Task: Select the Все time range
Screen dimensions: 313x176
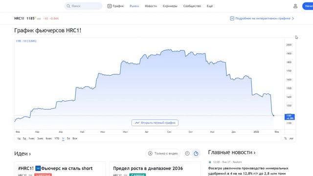Action: pos(75,138)
